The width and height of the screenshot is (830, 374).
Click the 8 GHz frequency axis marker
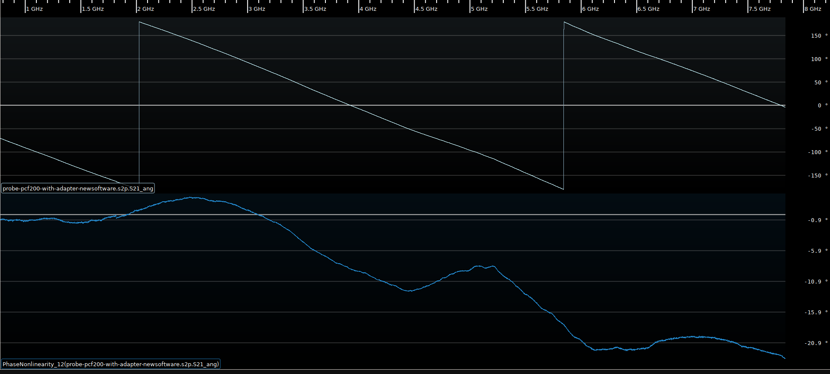coord(813,9)
